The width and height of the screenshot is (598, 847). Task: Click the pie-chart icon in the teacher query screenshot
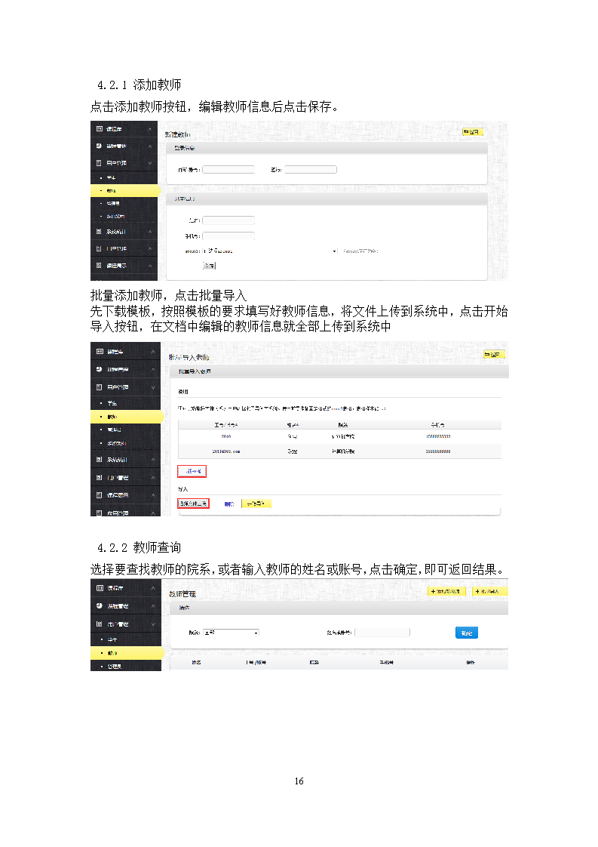pos(100,606)
